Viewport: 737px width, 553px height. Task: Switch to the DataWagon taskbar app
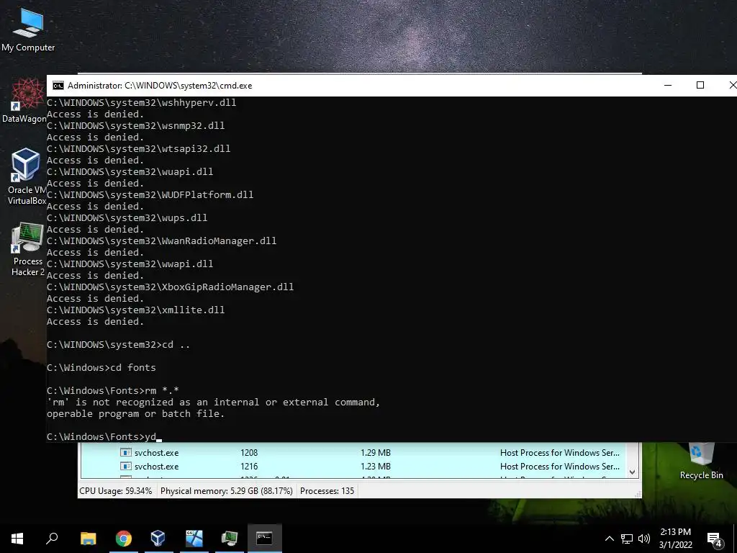coord(194,538)
